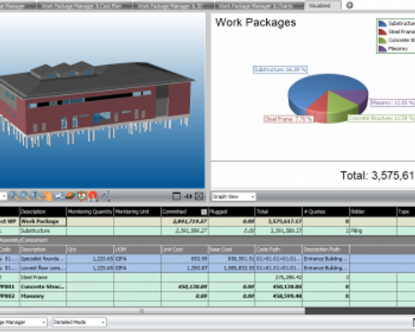The height and width of the screenshot is (332, 415).
Task: Click the Unit Cost column header
Action: pyautogui.click(x=185, y=250)
